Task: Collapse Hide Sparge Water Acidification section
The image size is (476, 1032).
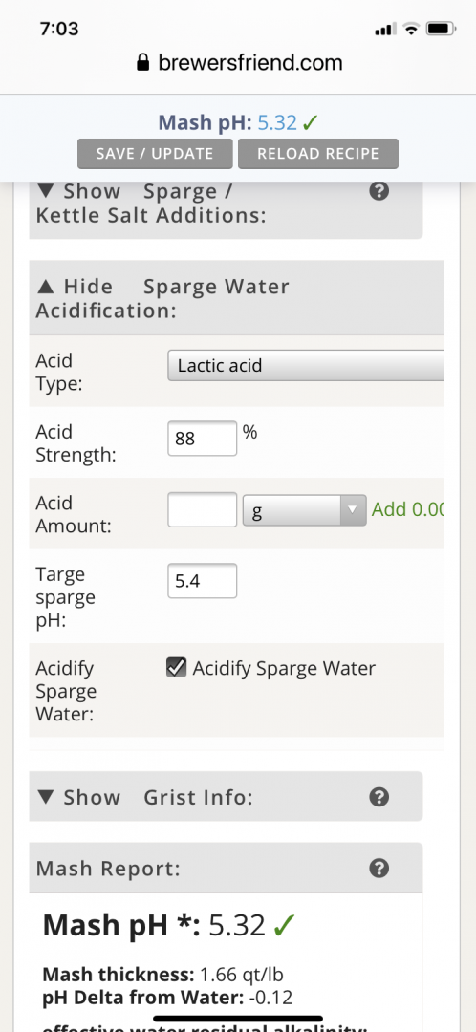Action: click(x=162, y=298)
